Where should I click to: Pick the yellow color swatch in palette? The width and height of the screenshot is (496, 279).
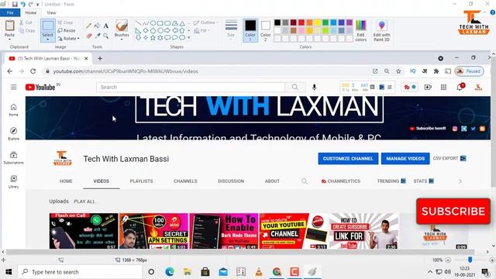pyautogui.click(x=317, y=22)
